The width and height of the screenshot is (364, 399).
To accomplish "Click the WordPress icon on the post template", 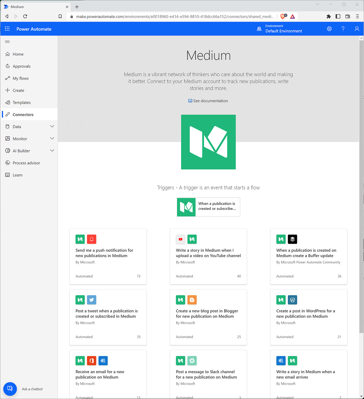I will [292, 300].
